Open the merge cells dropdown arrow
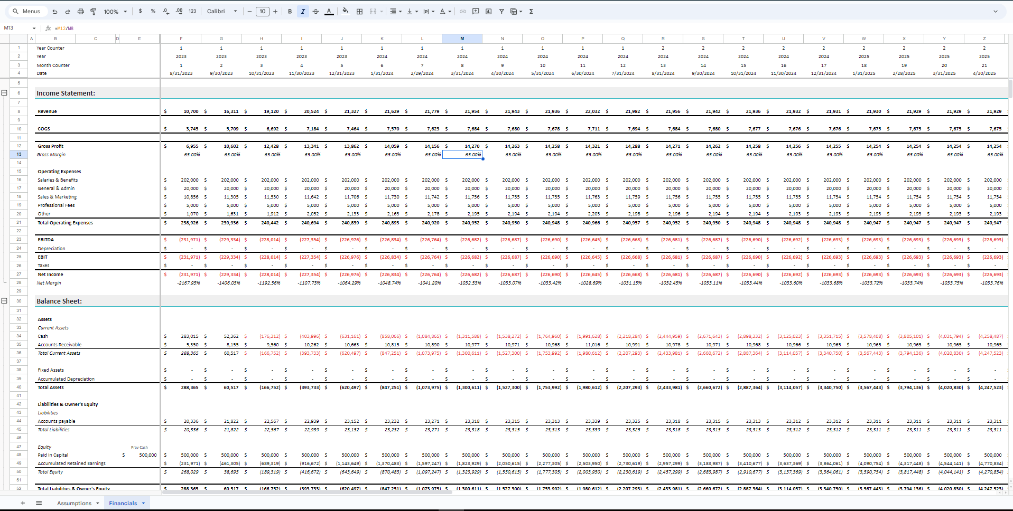This screenshot has width=1013, height=511. click(381, 11)
